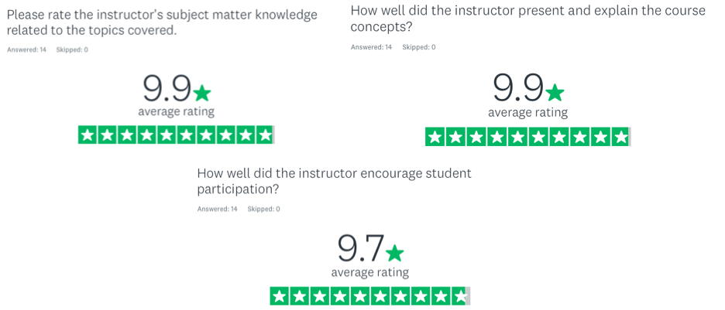The image size is (725, 310).
Task: Select fifth star in student participation bar
Action: (x=360, y=296)
